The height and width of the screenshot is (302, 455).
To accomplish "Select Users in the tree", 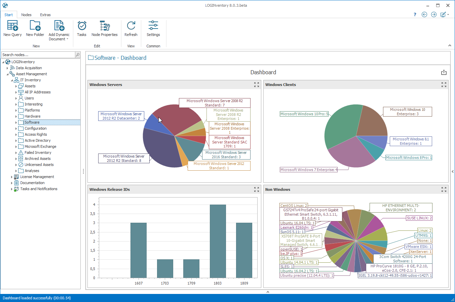I will 29,98.
